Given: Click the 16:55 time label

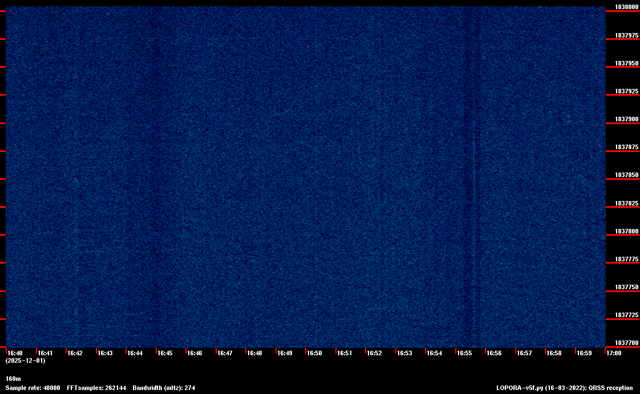Looking at the screenshot, I should [464, 353].
